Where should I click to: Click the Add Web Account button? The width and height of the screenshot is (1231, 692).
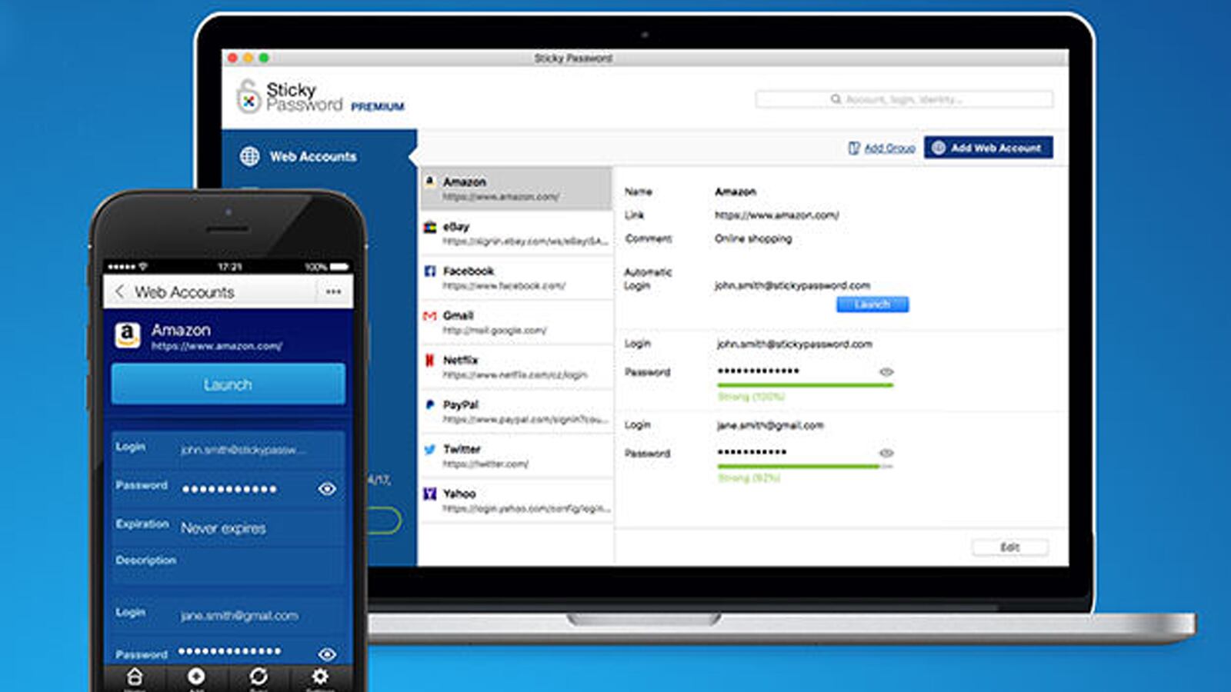click(988, 148)
